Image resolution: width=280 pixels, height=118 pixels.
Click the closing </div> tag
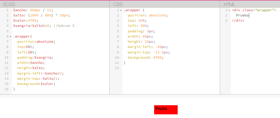238,21
